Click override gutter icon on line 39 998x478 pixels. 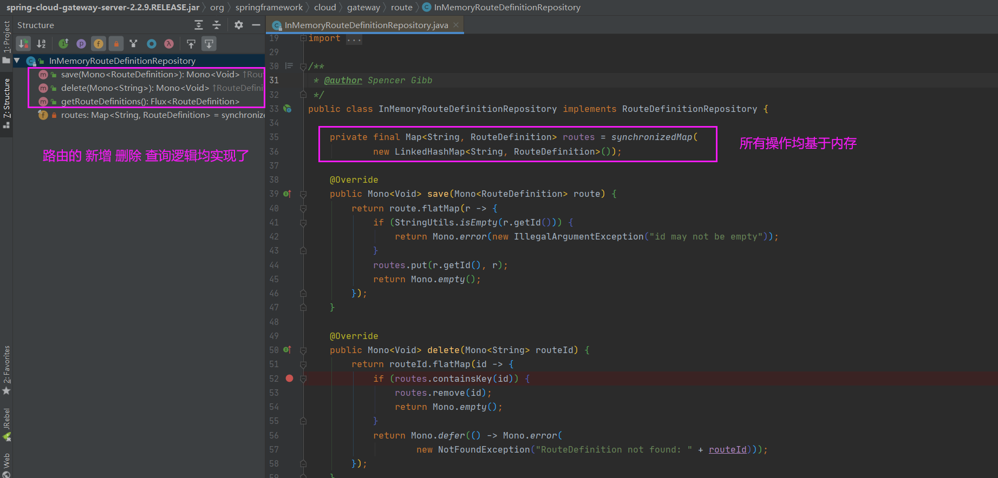tap(288, 194)
